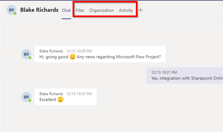Select the 'Yes, integration with Sharepoint' message bubble
The width and height of the screenshot is (223, 132).
[x=185, y=76]
